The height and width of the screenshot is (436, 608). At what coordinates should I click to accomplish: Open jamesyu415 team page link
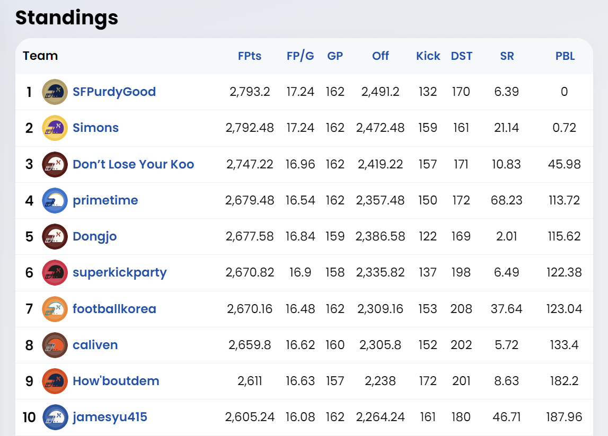(110, 417)
